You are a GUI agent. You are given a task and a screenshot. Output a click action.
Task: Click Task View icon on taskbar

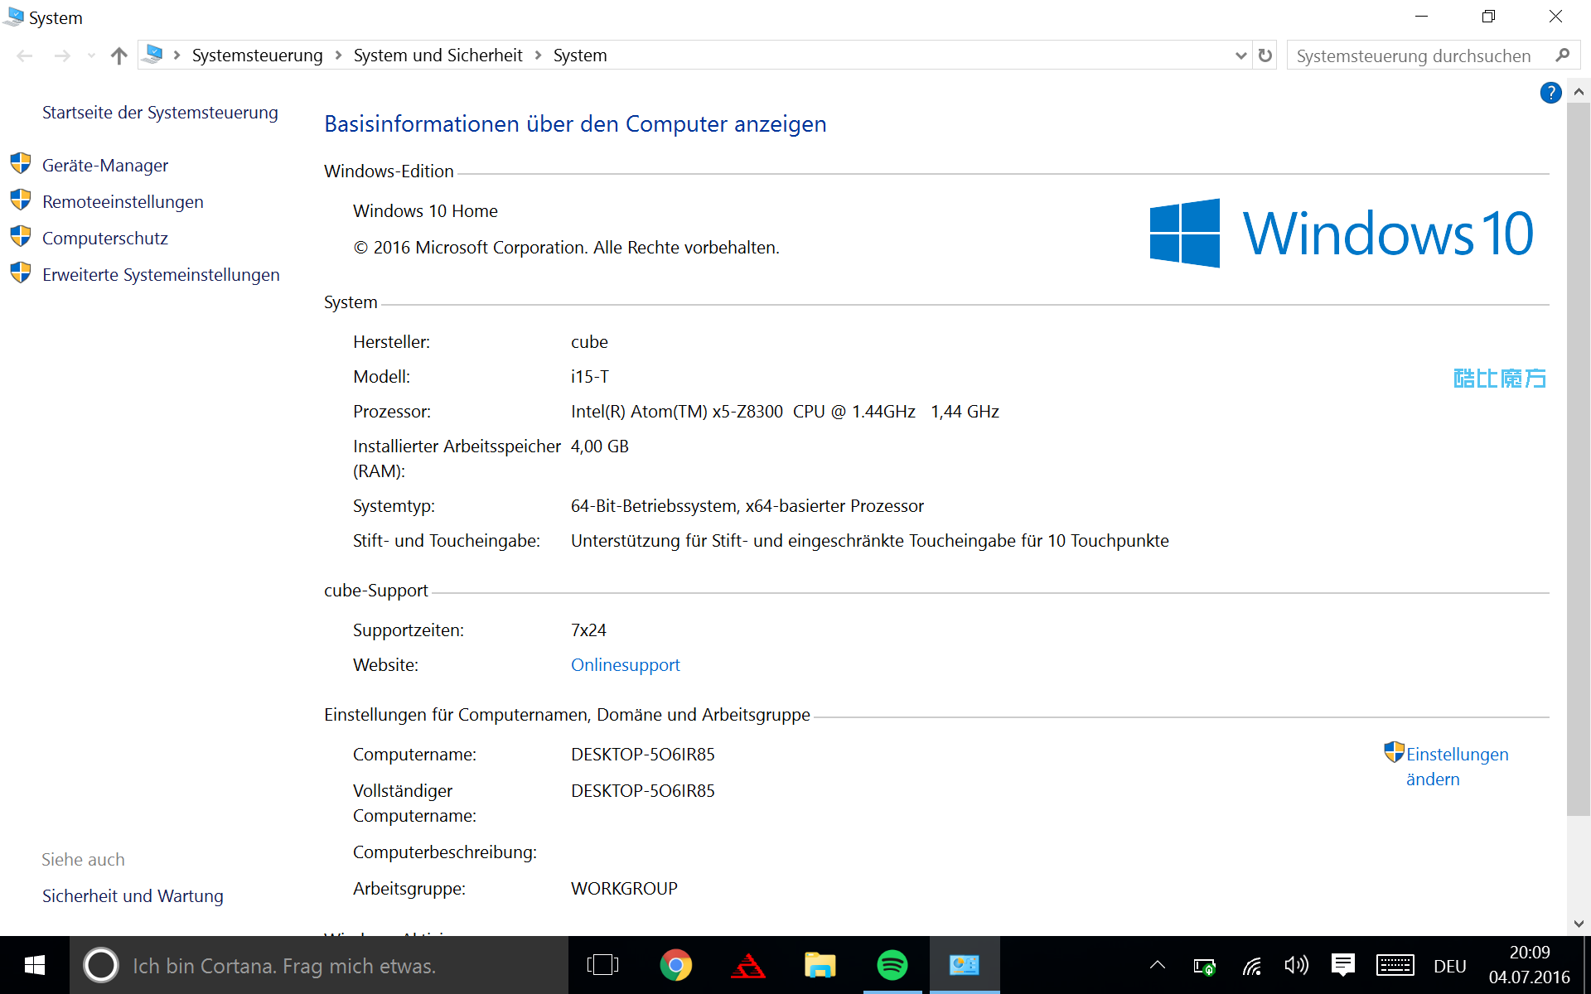[x=602, y=965]
